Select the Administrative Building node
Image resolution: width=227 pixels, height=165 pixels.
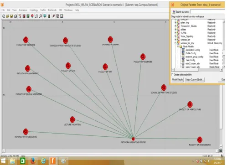coord(26,132)
